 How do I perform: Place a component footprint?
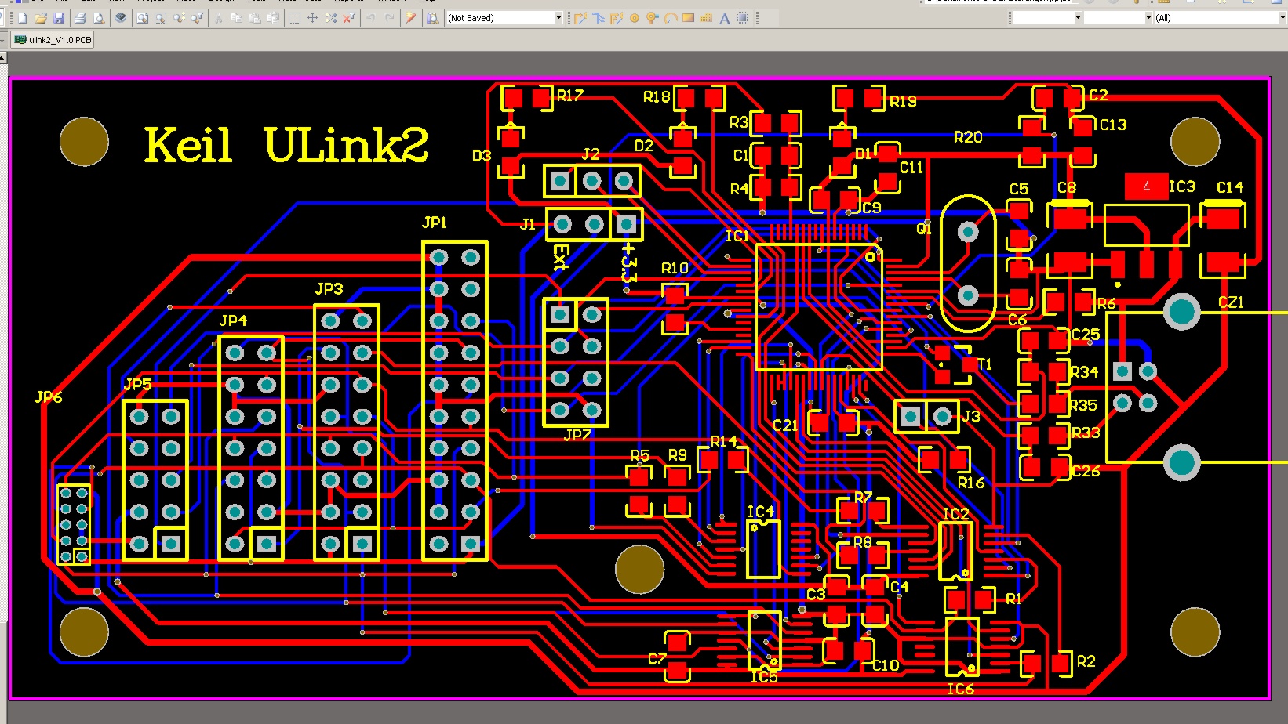coord(743,18)
